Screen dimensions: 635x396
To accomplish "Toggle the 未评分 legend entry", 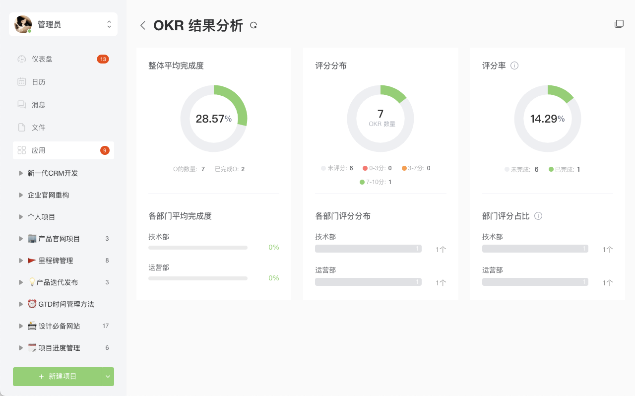I will click(337, 168).
